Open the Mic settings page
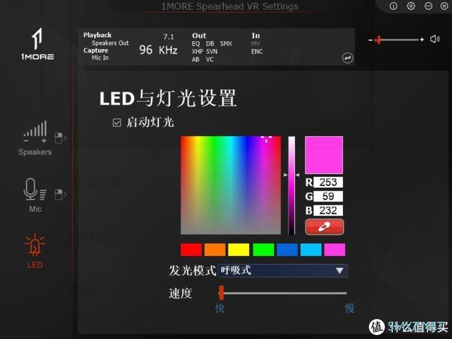Screen dimensions: 452x339 pos(35,195)
